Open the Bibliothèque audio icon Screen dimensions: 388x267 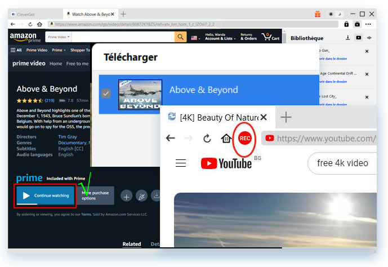[x=369, y=38]
